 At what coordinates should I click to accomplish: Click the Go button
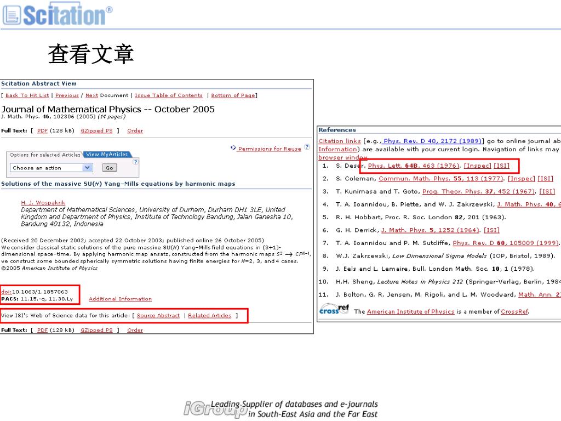pos(109,168)
